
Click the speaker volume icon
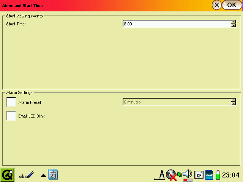click(187, 174)
